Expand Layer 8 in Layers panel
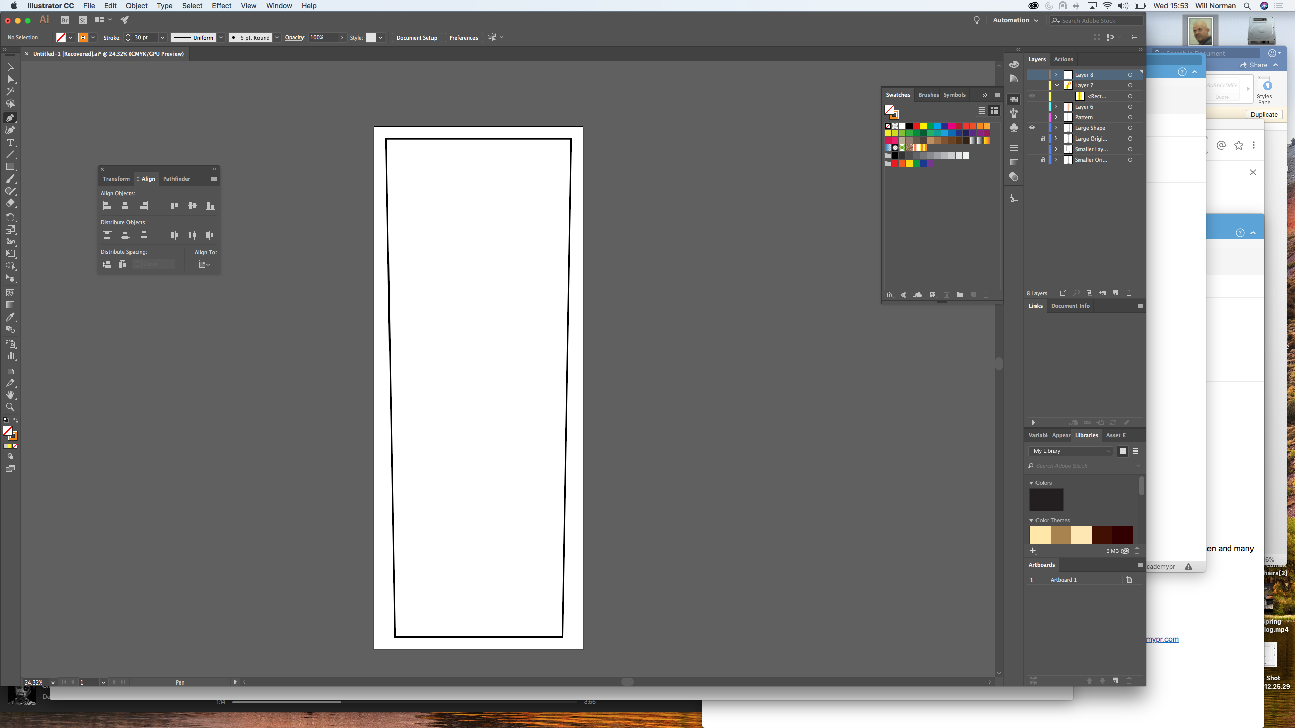This screenshot has height=728, width=1295. click(1056, 75)
